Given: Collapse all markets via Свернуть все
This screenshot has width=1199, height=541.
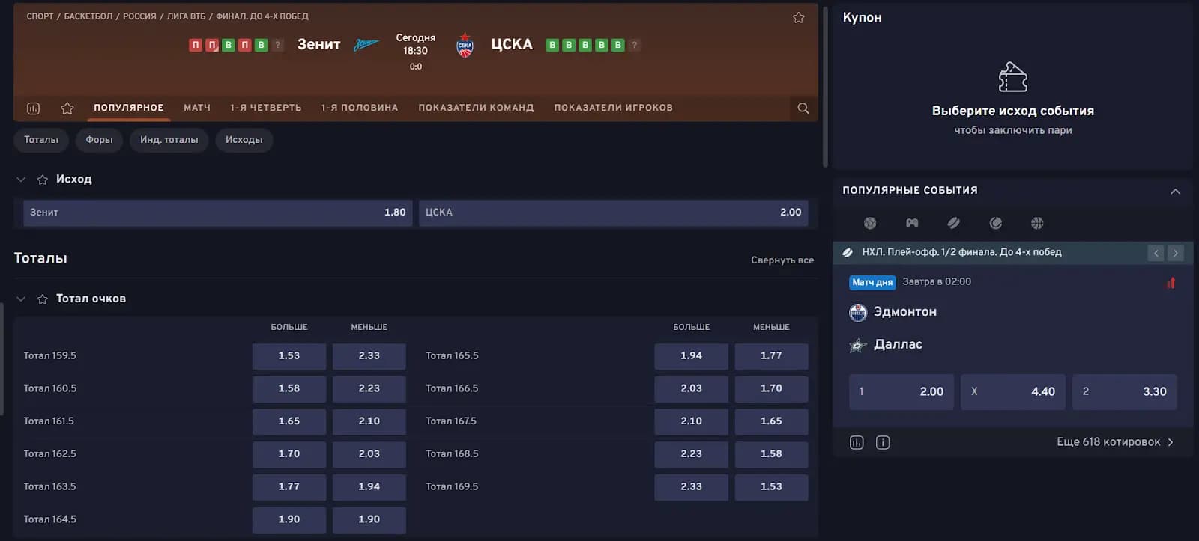Looking at the screenshot, I should click(782, 260).
